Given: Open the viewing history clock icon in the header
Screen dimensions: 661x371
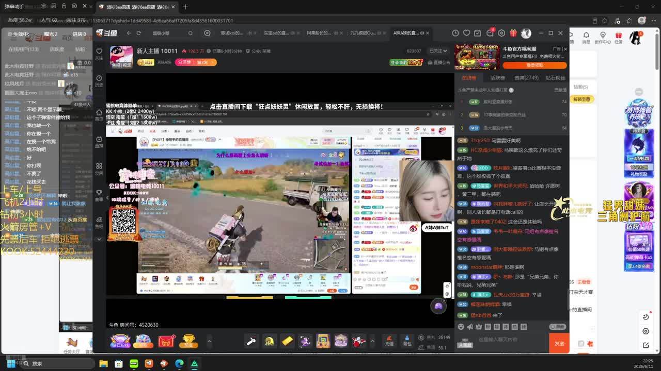Looking at the screenshot, I should point(455,33).
